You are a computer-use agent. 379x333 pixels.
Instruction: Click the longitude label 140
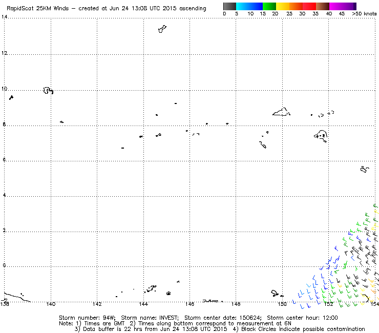point(51,304)
